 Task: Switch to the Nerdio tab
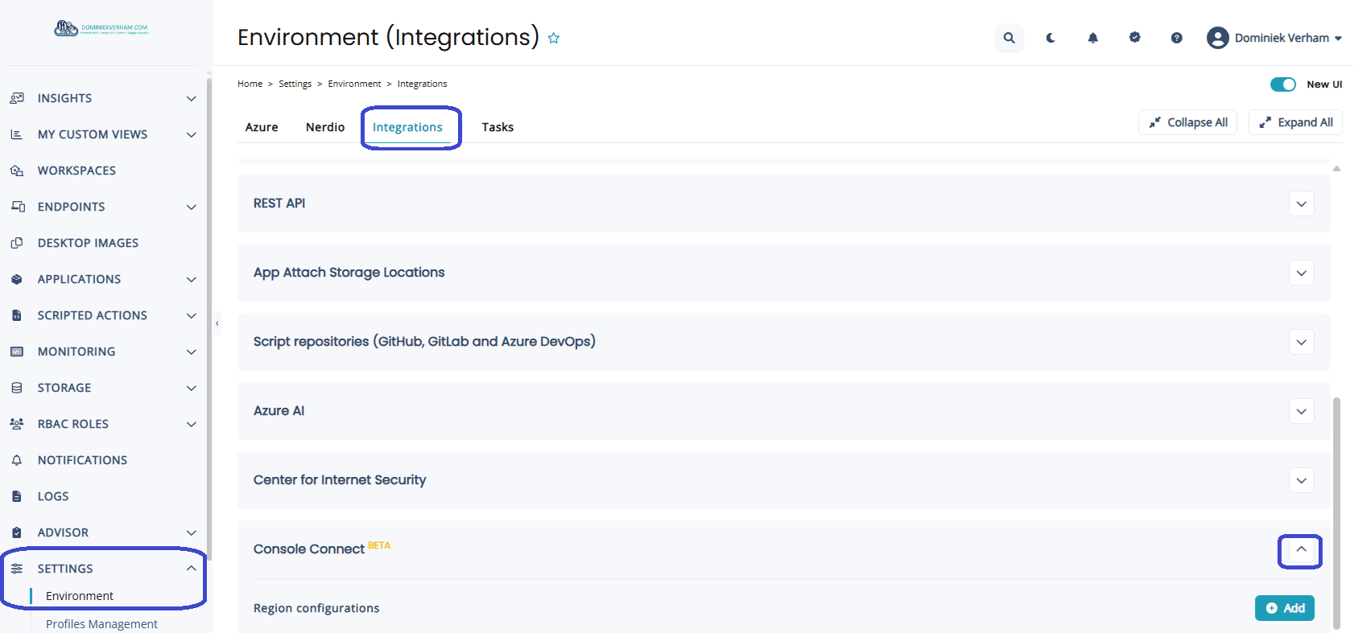(x=325, y=127)
